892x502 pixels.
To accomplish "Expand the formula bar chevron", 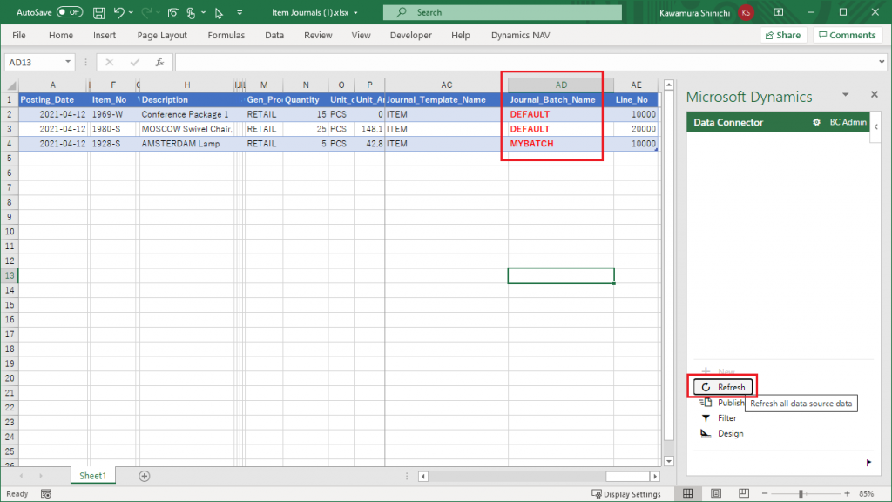I will (x=881, y=63).
